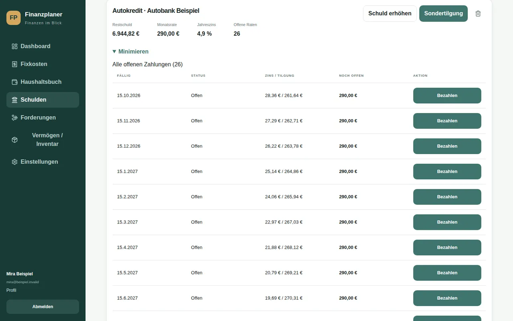Viewport: 513px width, 321px height.
Task: Click the Vermögen / Inventar box icon
Action: pyautogui.click(x=14, y=140)
